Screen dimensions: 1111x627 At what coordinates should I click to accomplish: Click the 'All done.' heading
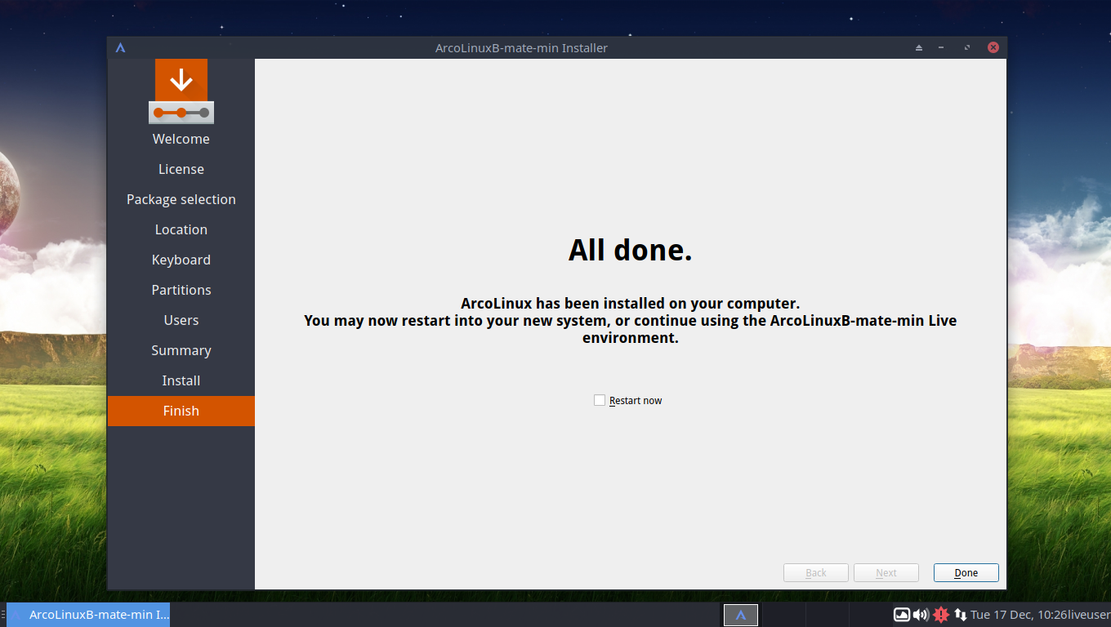pos(631,250)
